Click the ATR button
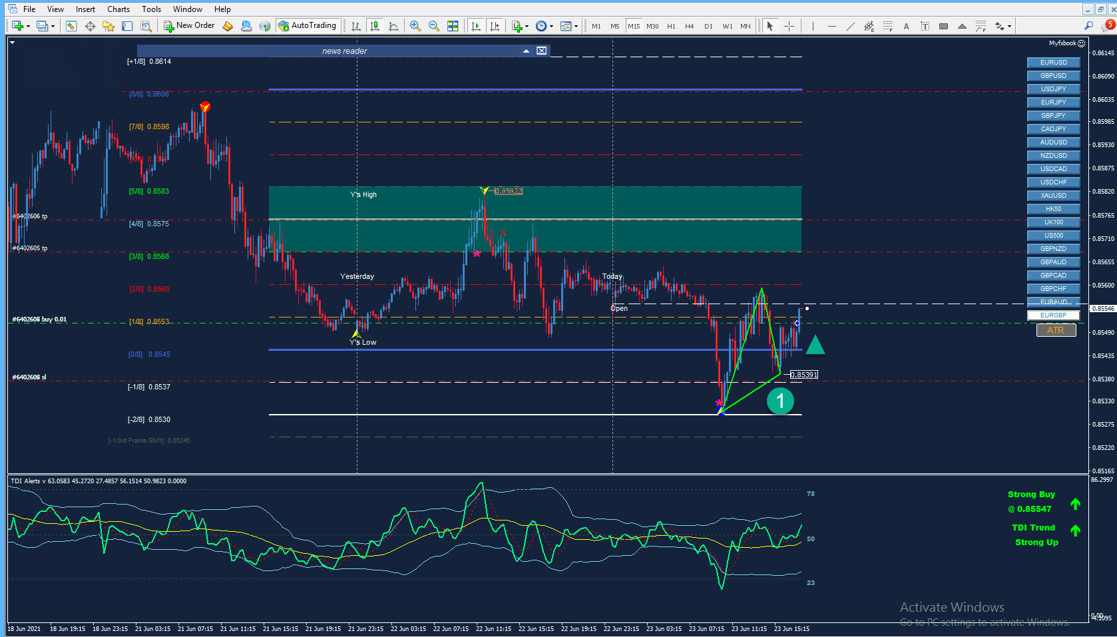Image resolution: width=1117 pixels, height=637 pixels. (1056, 330)
